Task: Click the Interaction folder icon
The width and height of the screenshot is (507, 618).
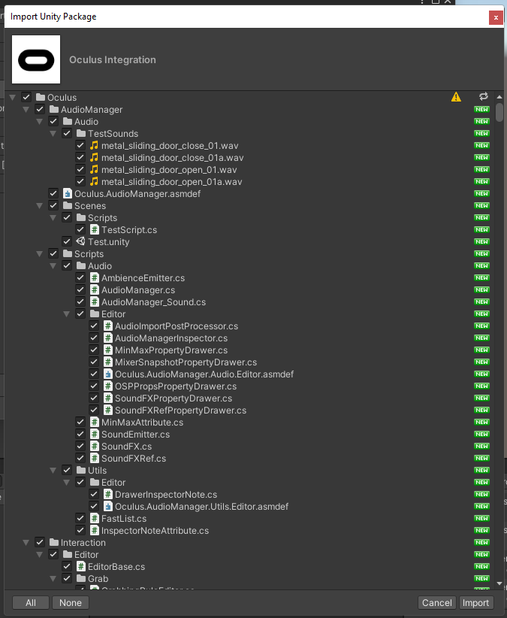Action: [54, 542]
